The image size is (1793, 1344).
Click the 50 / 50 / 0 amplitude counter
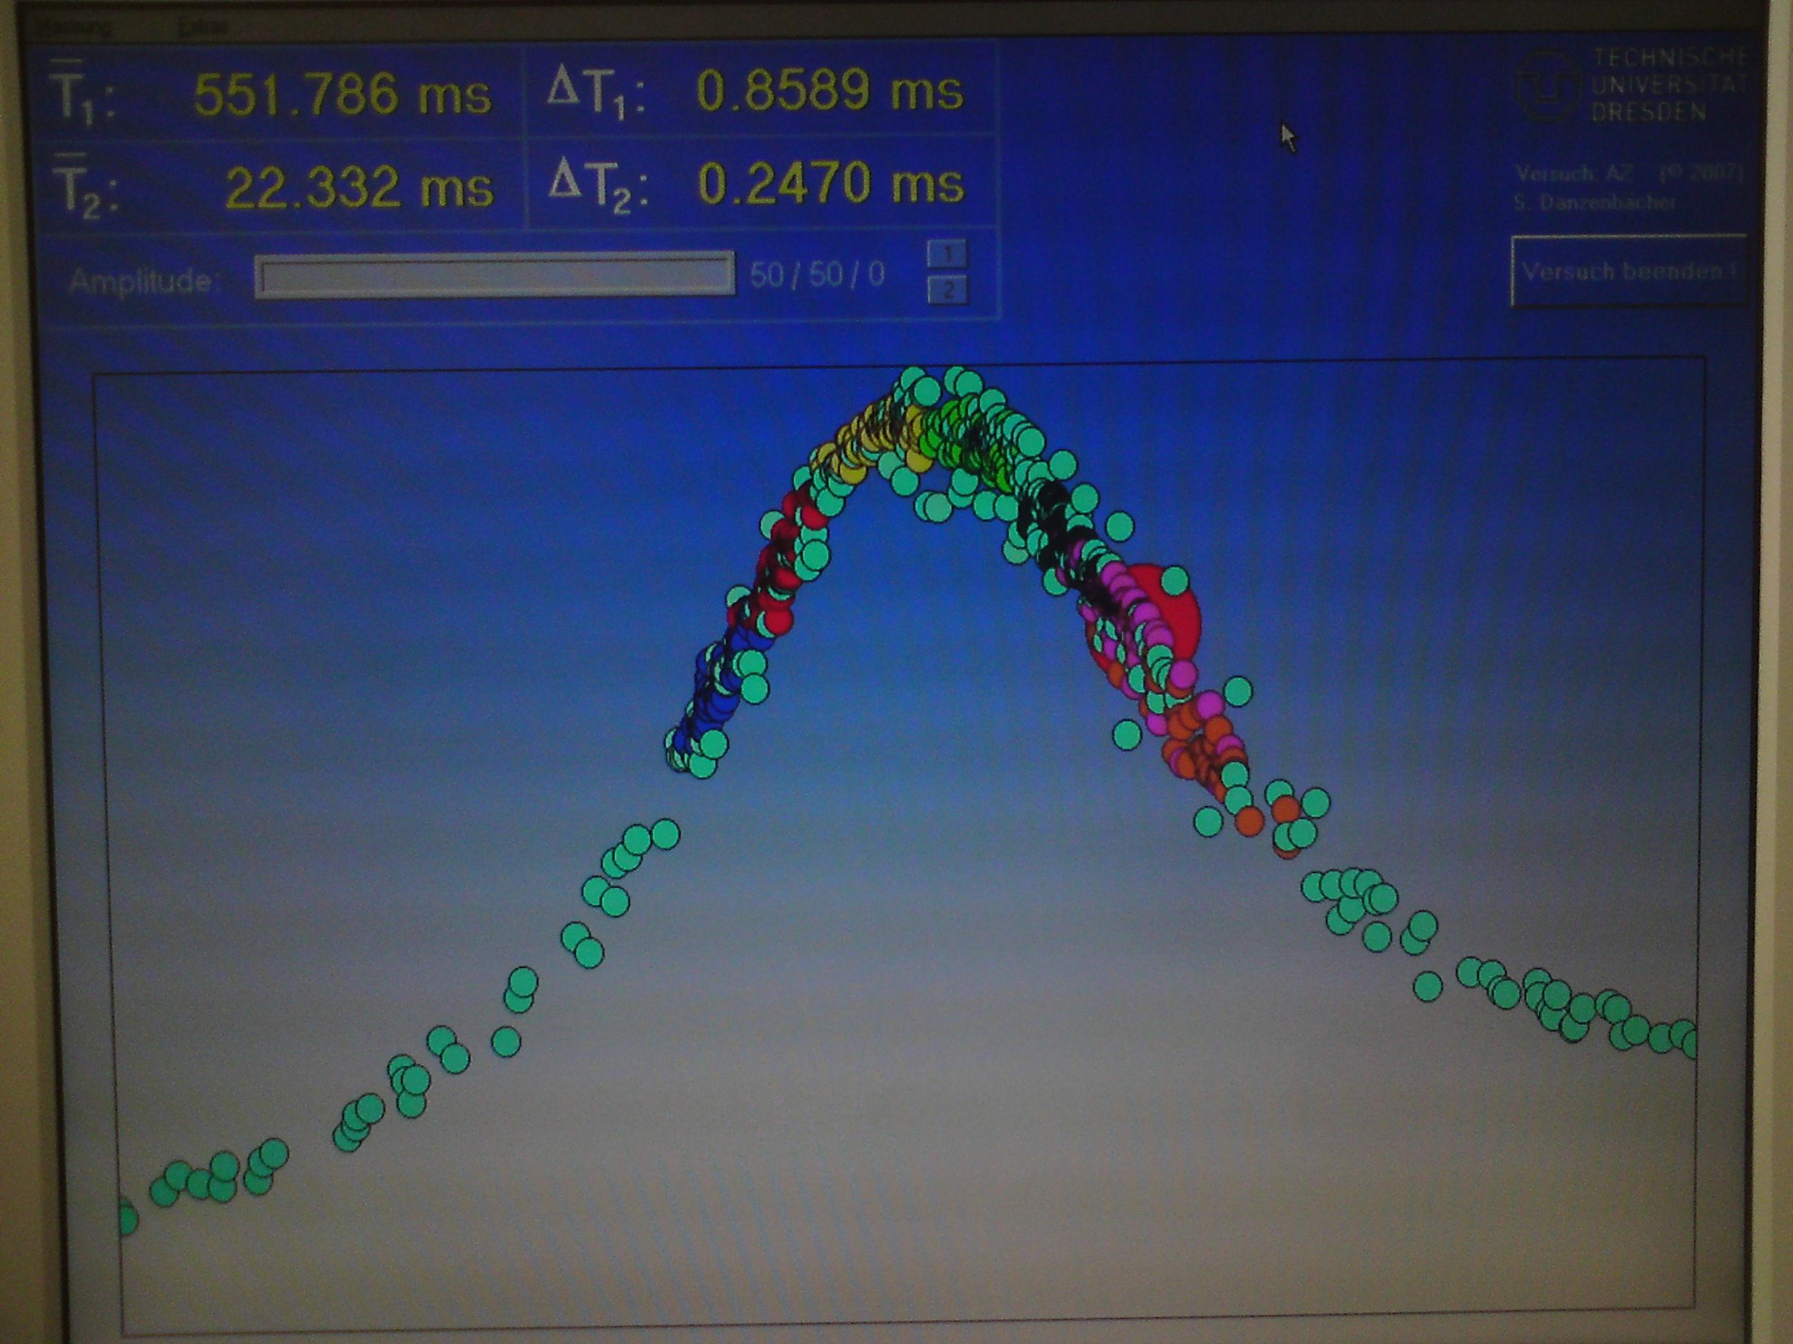click(x=817, y=275)
